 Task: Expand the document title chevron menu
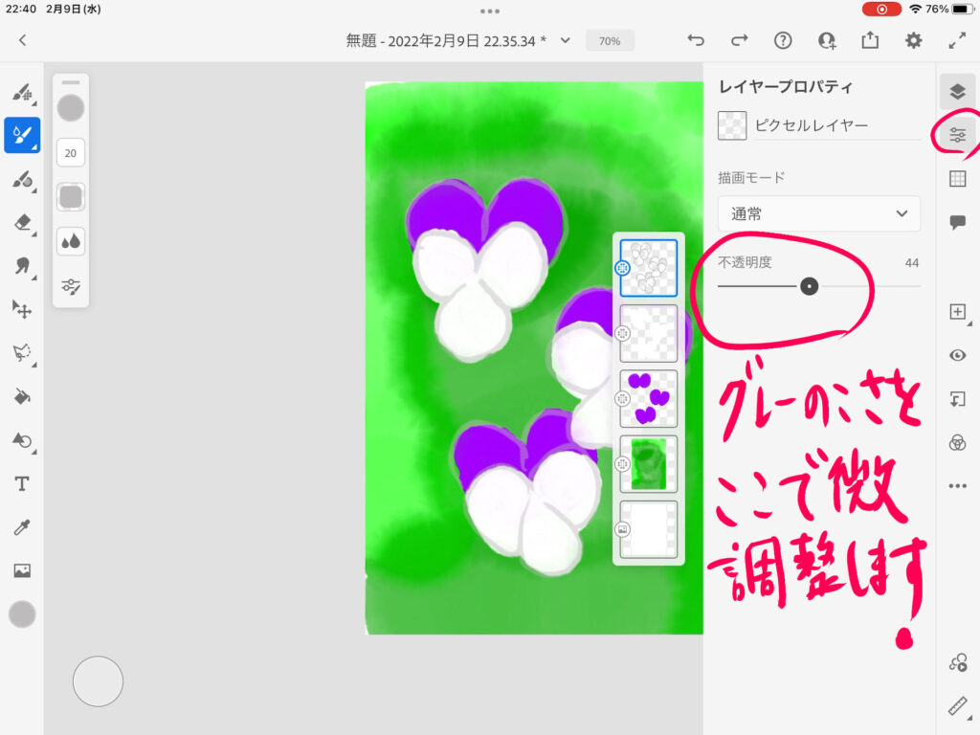(566, 40)
